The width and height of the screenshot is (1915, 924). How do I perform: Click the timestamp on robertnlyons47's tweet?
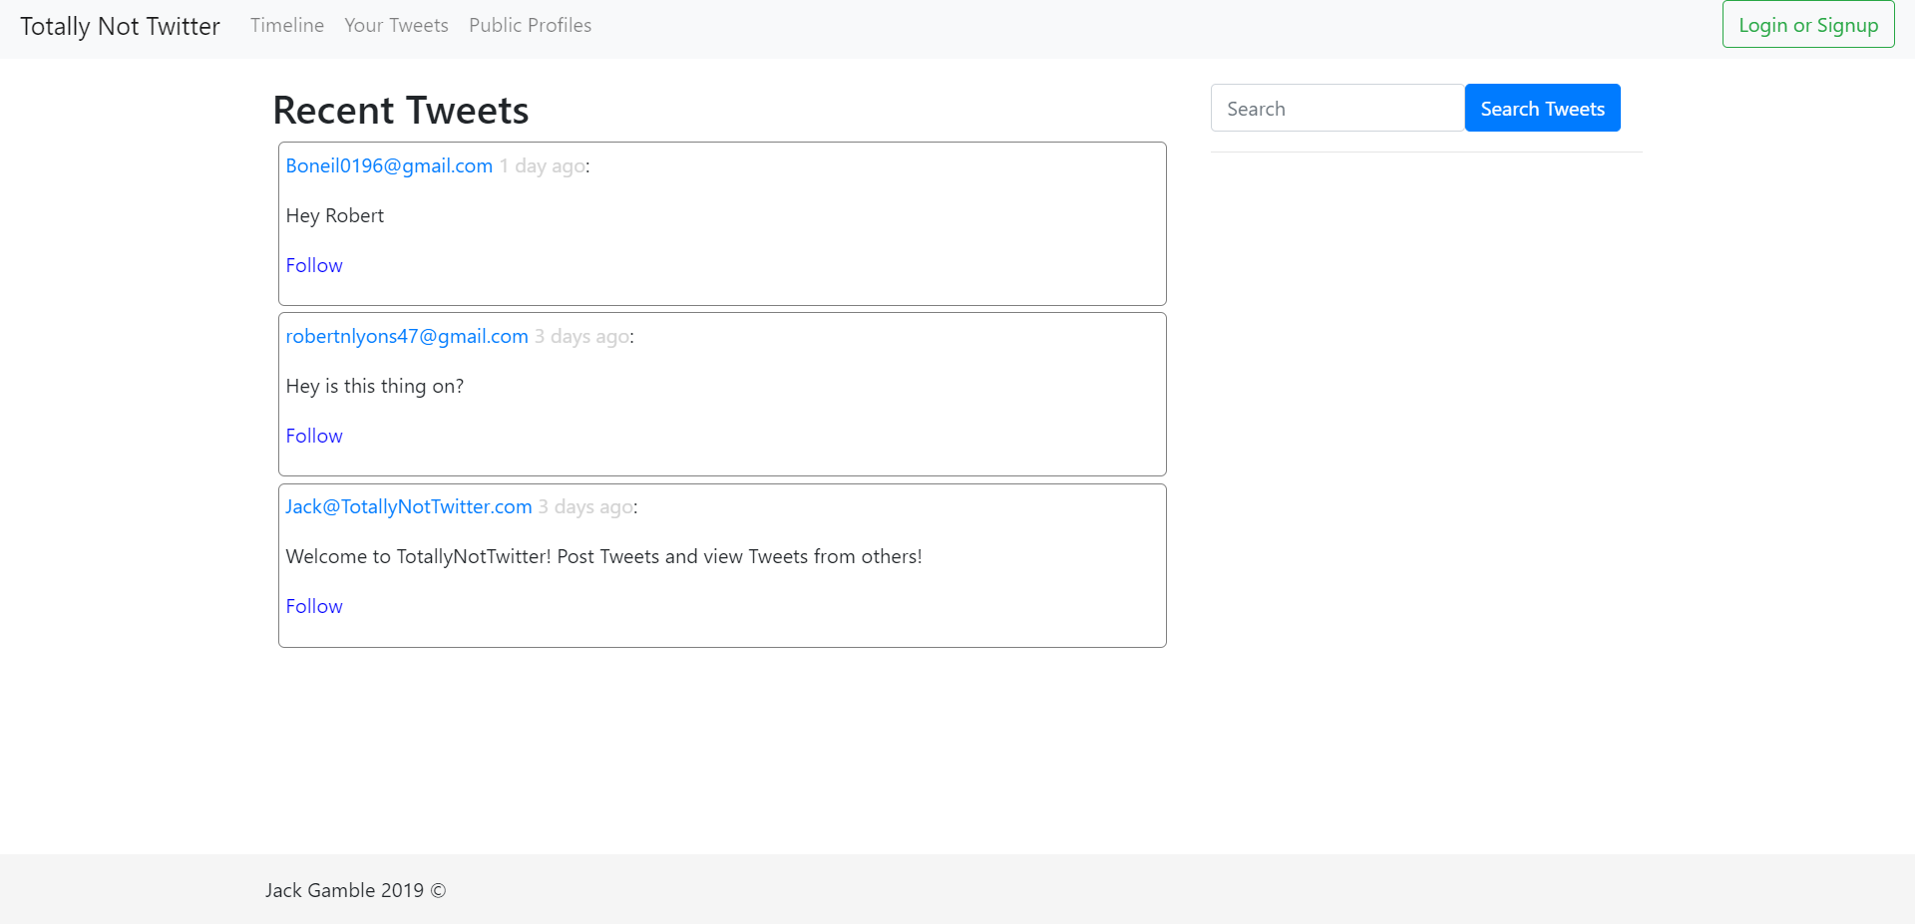[x=581, y=336]
